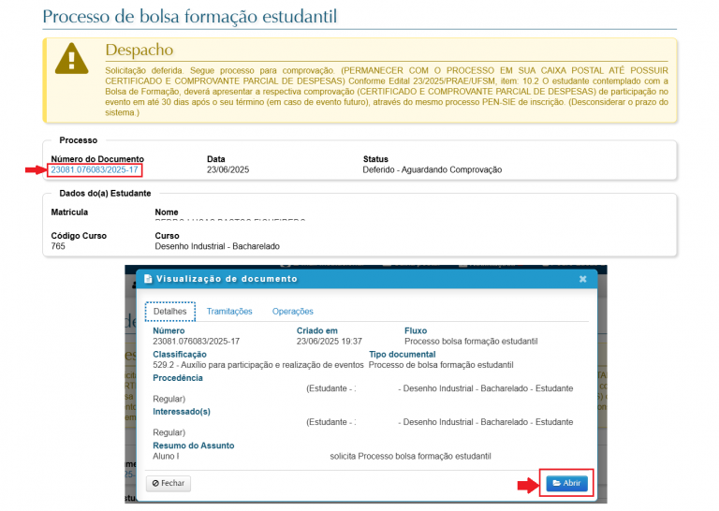Click the red arrow beside the document number
This screenshot has height=511, width=719.
click(36, 170)
